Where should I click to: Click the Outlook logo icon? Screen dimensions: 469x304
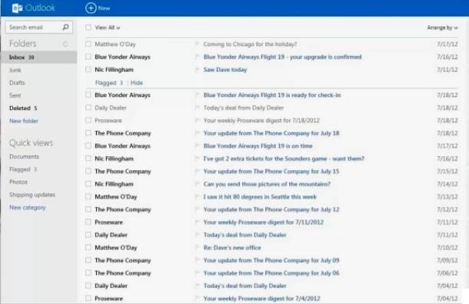click(17, 8)
